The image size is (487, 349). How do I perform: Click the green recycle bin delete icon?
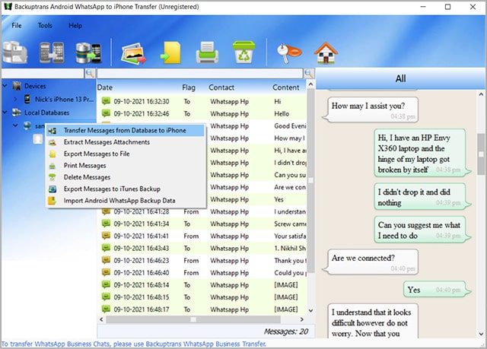point(244,52)
